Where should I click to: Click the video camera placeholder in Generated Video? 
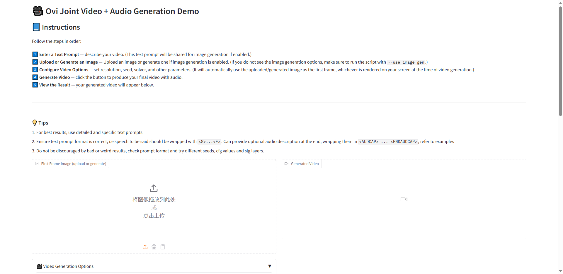point(404,199)
